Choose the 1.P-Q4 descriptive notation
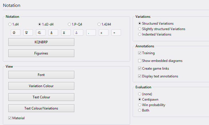This screenshot has width=209, height=125. [x=69, y=24]
